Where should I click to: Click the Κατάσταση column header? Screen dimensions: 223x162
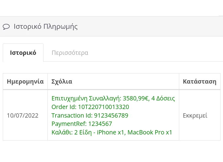coord(199,81)
